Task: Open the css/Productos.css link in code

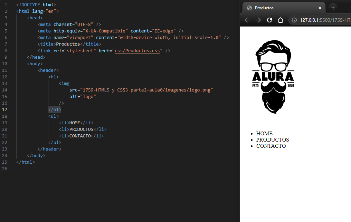Action: point(137,50)
